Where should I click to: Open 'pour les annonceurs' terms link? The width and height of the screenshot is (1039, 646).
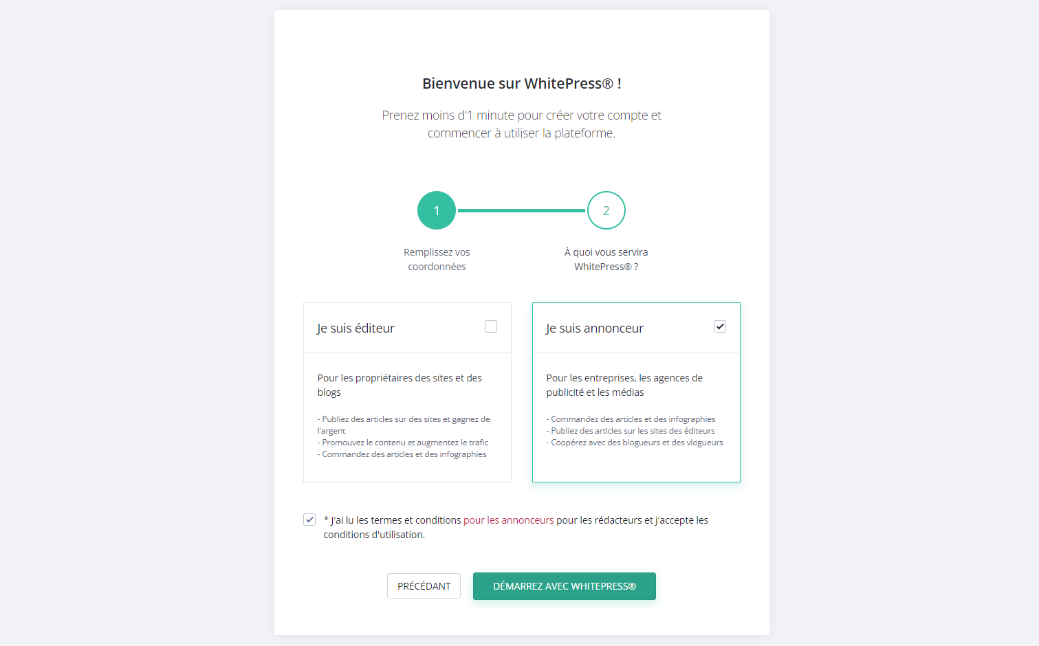[x=509, y=520]
